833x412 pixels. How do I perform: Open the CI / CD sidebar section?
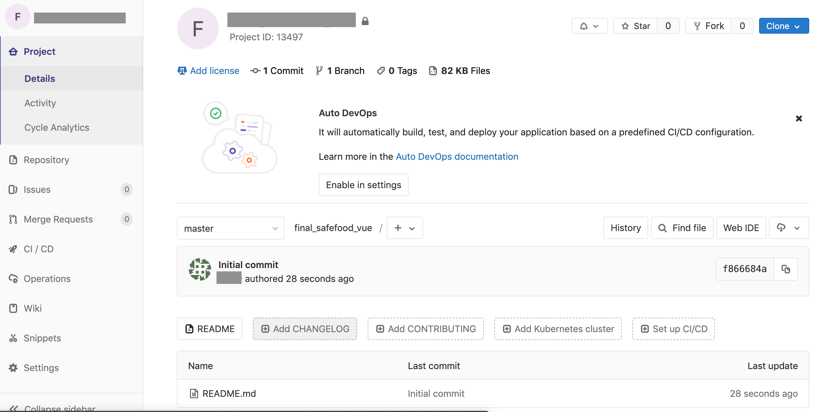(38, 249)
